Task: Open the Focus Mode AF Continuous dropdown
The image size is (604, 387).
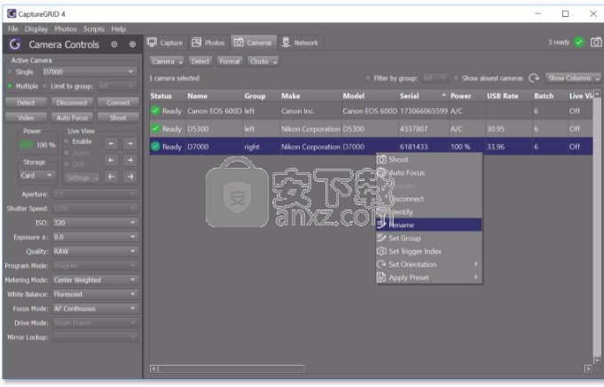Action: tap(95, 308)
